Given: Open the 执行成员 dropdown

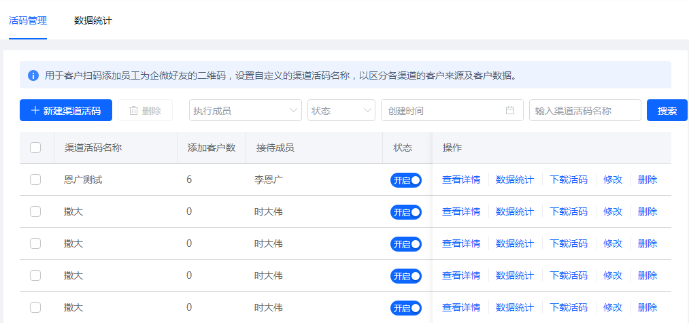Looking at the screenshot, I should click(x=245, y=110).
